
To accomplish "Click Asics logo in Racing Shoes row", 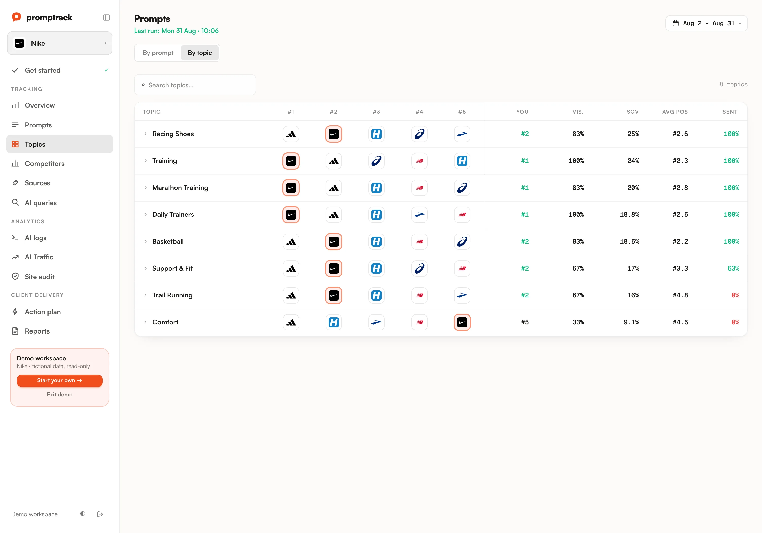I will pyautogui.click(x=420, y=134).
